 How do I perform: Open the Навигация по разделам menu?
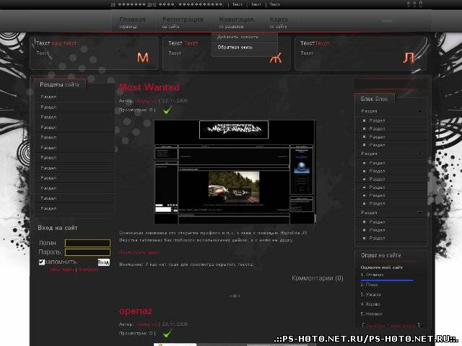[236, 22]
